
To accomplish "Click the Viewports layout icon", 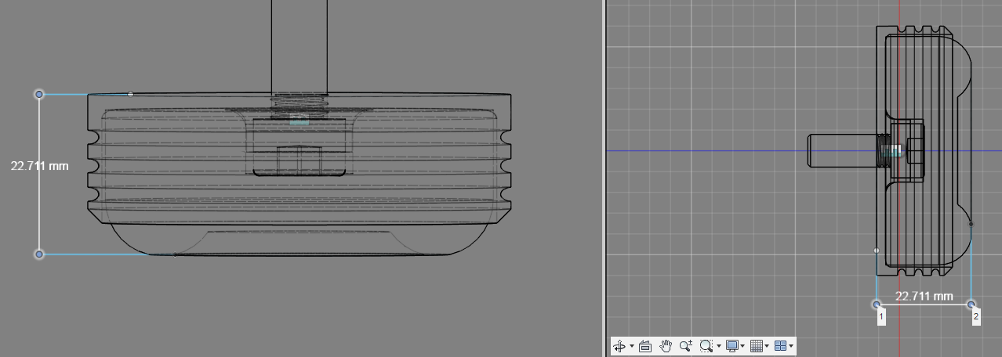I will (780, 346).
